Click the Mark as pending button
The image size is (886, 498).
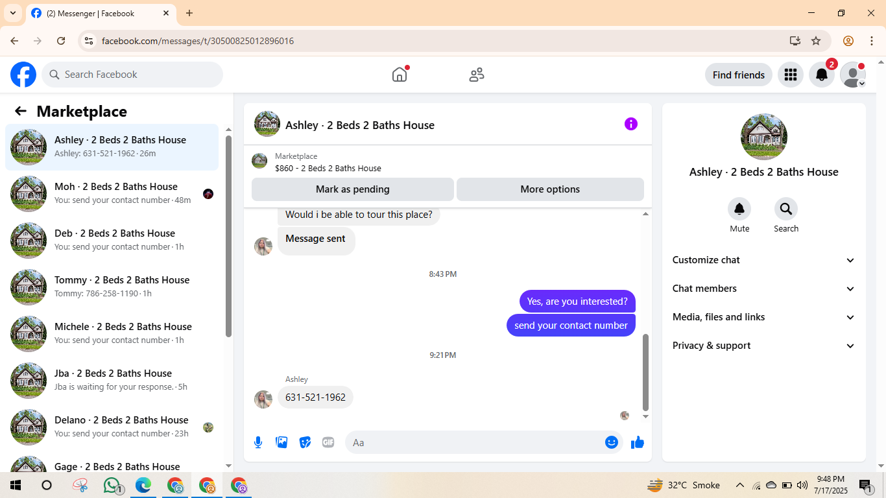[353, 189]
